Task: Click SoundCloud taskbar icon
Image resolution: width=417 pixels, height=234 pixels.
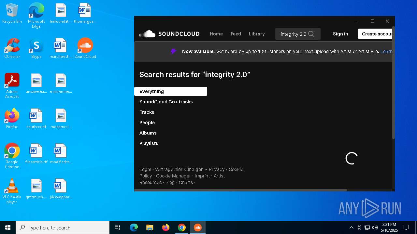Action: (198, 227)
